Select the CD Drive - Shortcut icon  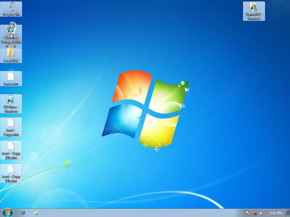pyautogui.click(x=11, y=104)
